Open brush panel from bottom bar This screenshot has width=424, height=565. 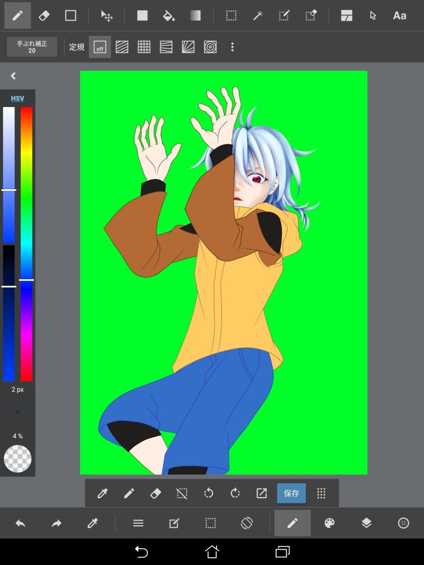click(293, 523)
